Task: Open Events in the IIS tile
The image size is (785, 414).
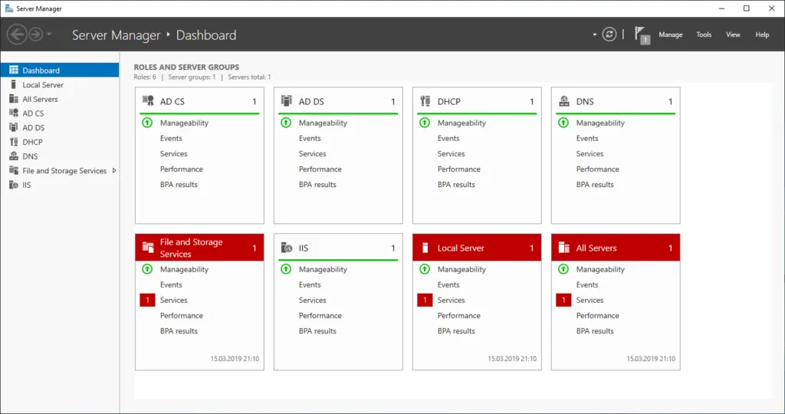Action: pyautogui.click(x=310, y=285)
